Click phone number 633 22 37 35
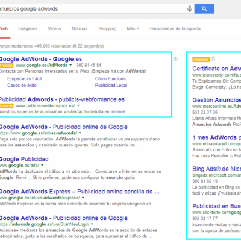The image size is (241, 241). [x=205, y=112]
